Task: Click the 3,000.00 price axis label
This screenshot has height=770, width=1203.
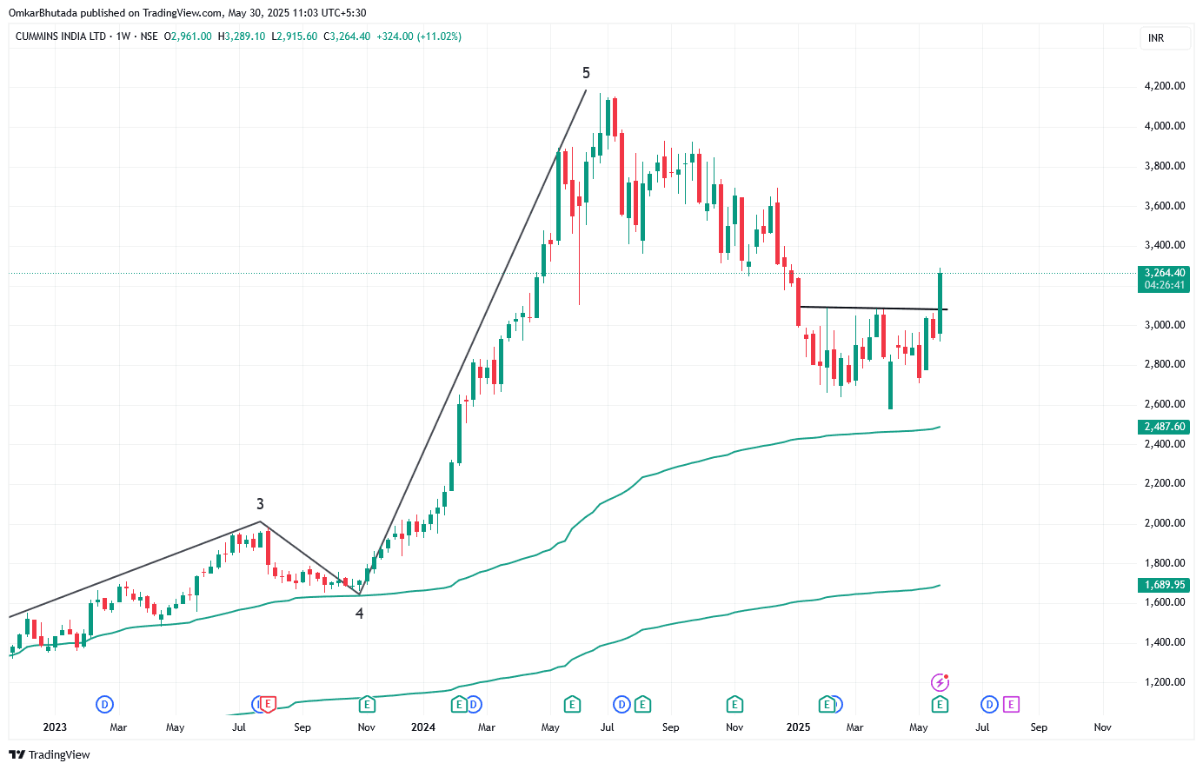Action: 1165,325
